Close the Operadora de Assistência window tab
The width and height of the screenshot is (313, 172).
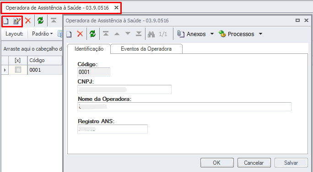pyautogui.click(x=116, y=8)
